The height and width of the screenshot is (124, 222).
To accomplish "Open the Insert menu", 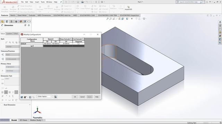I will [37, 2].
